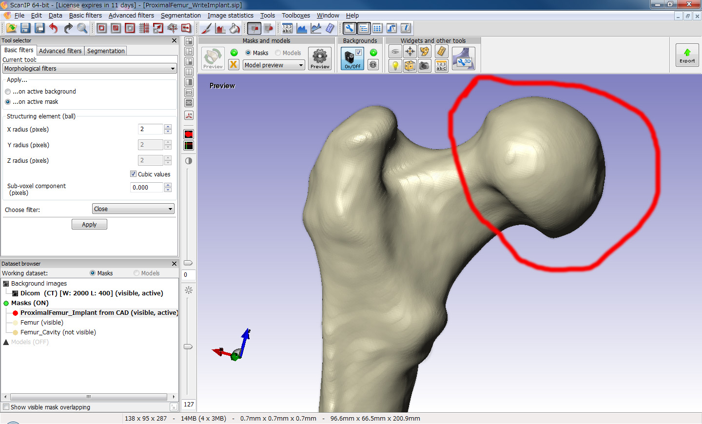
Task: Click the open project folder icon
Action: coord(11,28)
